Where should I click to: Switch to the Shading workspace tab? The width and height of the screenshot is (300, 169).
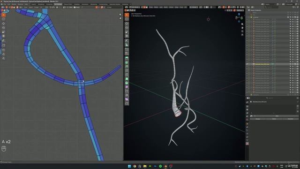pos(77,4)
